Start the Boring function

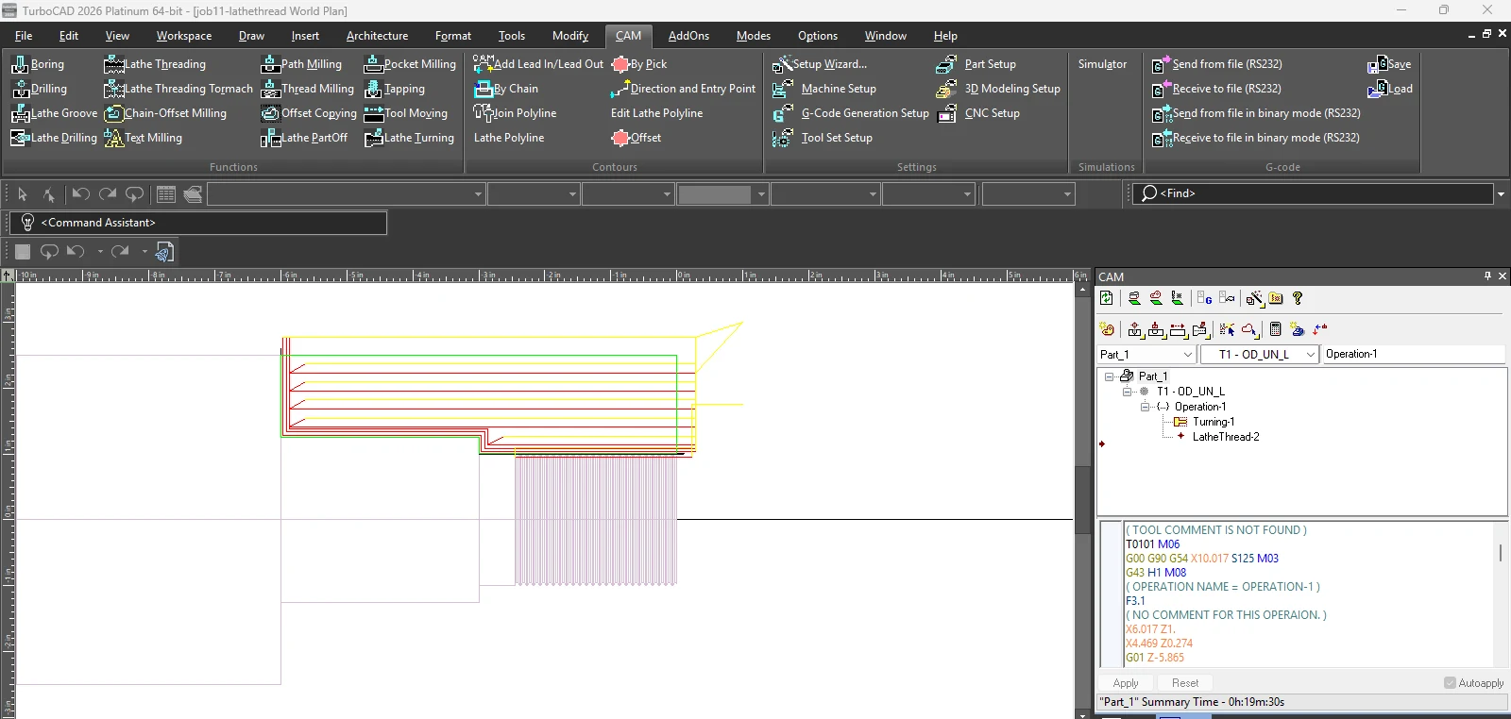tap(38, 64)
